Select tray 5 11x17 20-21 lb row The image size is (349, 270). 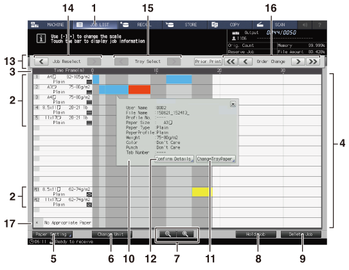[63, 120]
